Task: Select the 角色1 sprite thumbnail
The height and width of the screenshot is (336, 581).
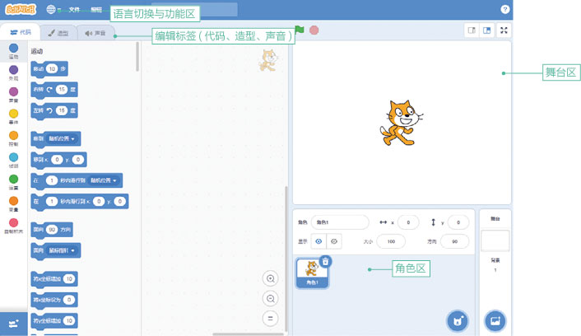Action: [312, 273]
